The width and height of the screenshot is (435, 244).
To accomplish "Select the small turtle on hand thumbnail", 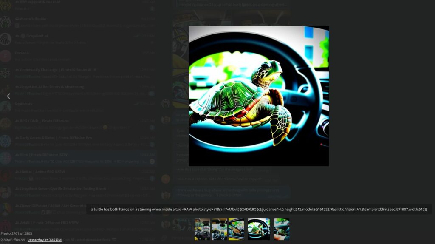I will (x=282, y=229).
